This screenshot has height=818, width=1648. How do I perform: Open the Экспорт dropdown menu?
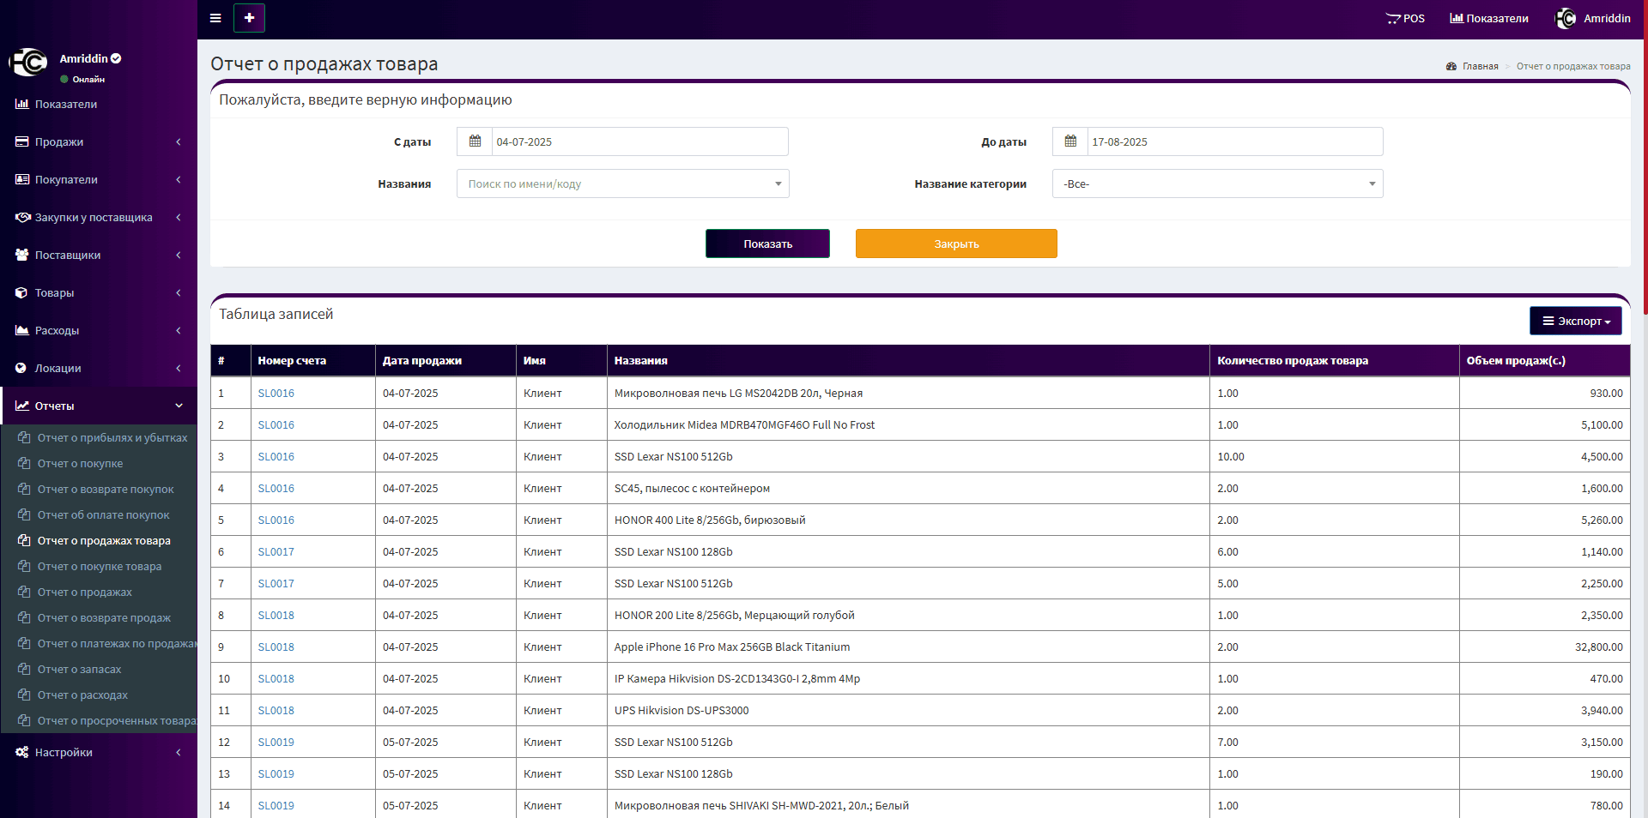point(1575,321)
